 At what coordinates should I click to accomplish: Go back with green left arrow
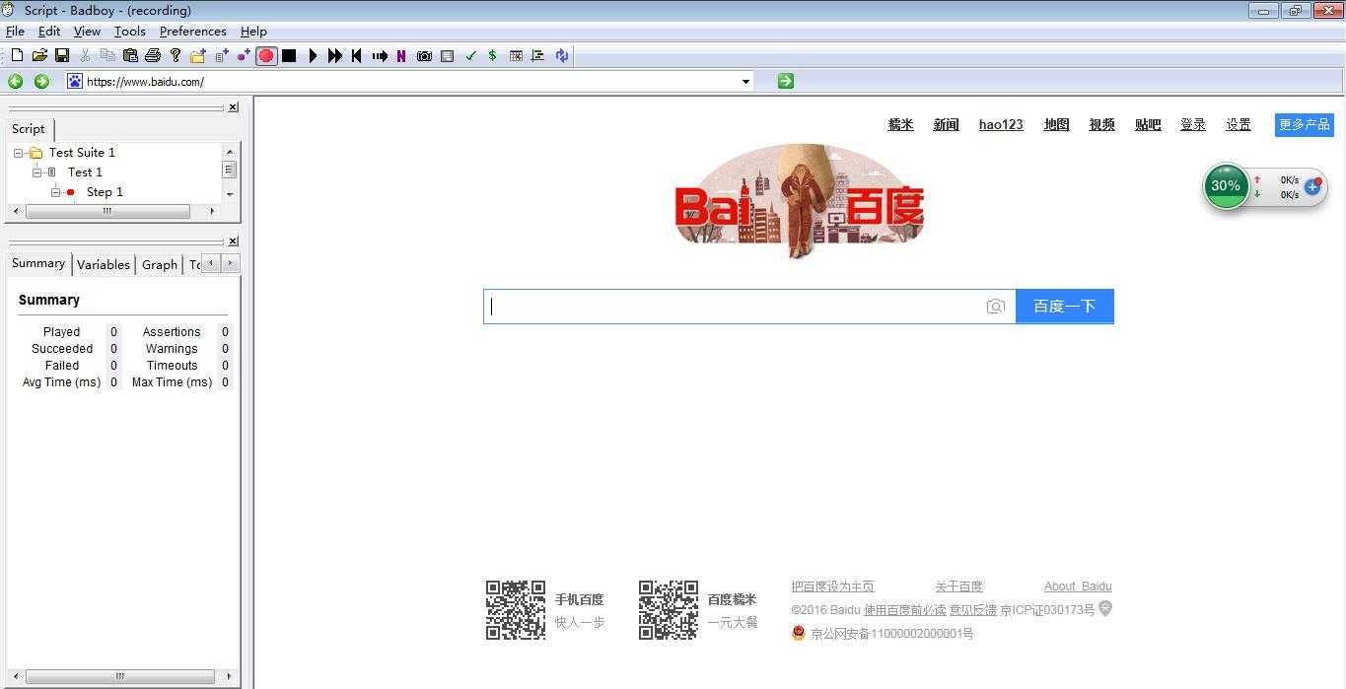16,81
